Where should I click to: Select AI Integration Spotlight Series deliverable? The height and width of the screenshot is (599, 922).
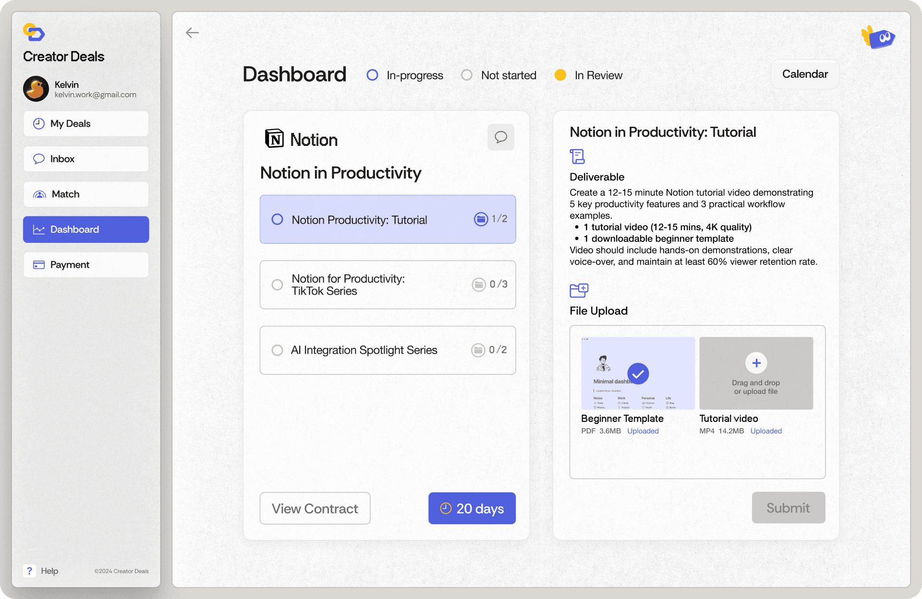[x=388, y=350]
